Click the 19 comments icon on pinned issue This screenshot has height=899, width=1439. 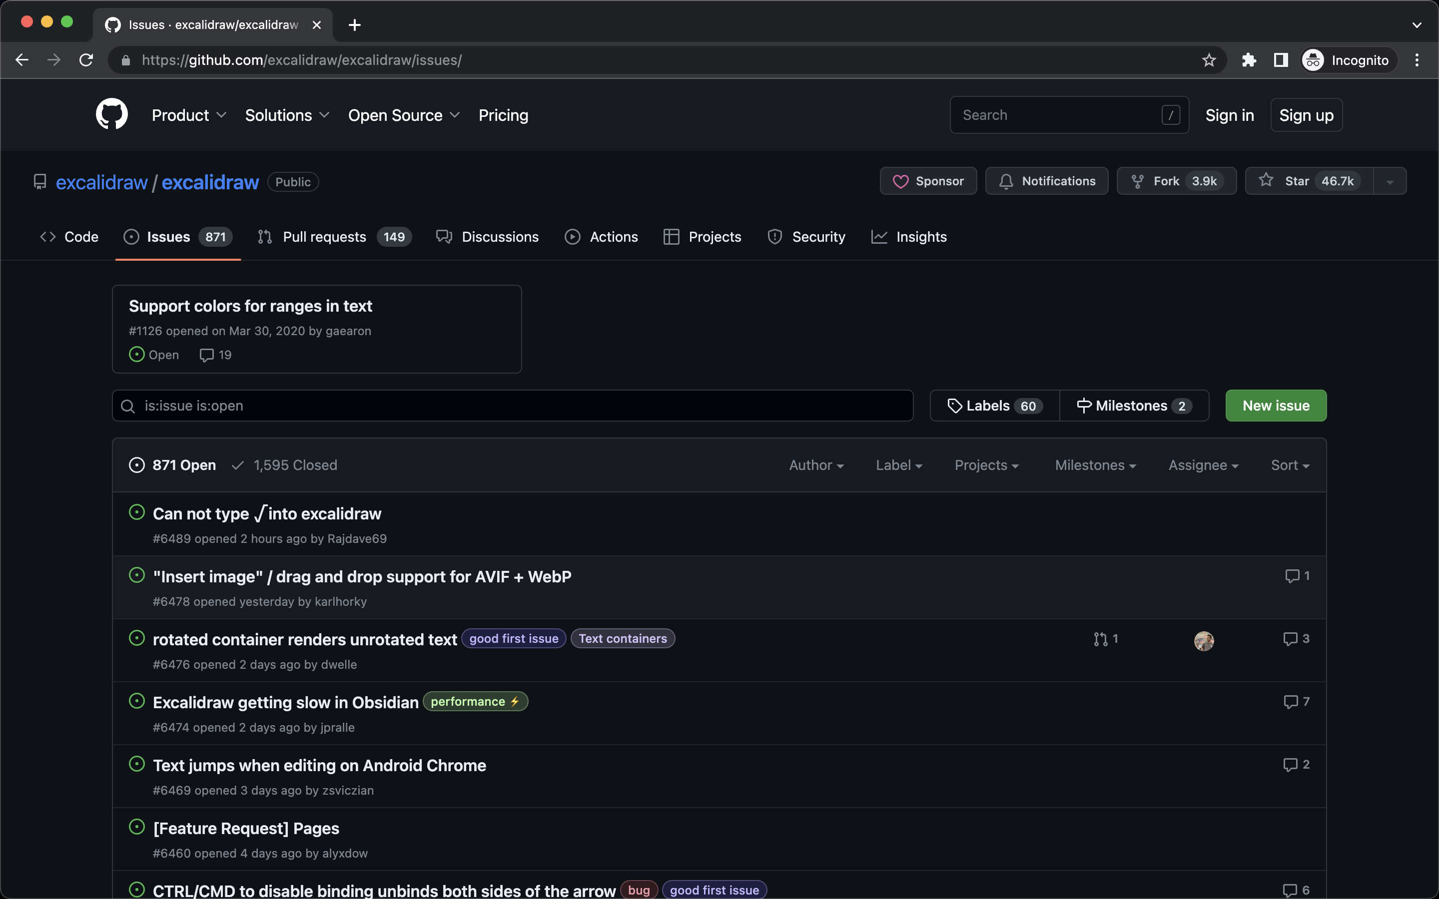[215, 355]
